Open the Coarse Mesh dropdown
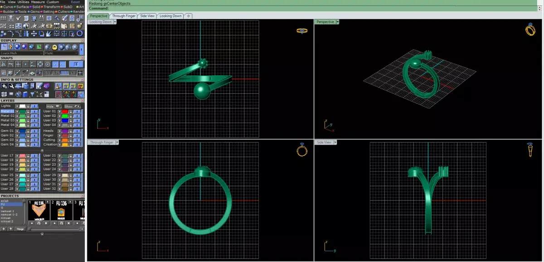Screen dimensions: 544x262 [x=22, y=53]
